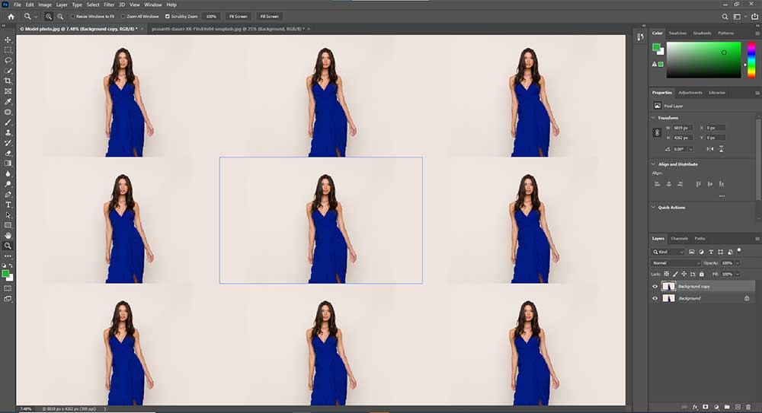Viewport: 762px width, 413px height.
Task: Click link width and height chain icon
Action: click(657, 132)
